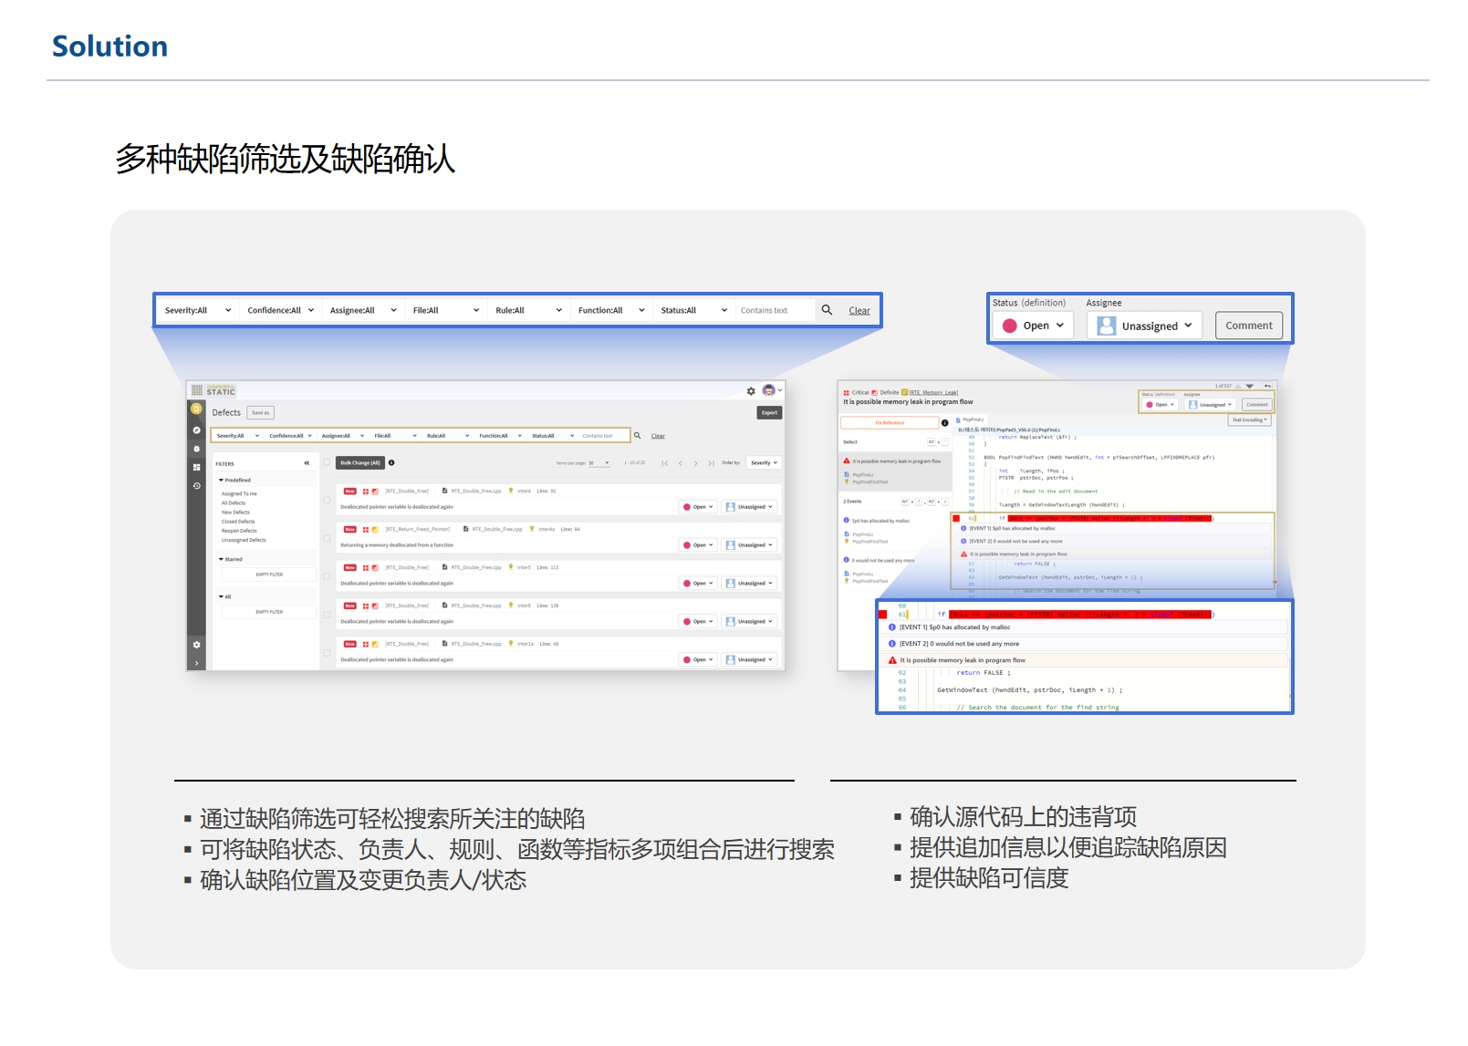Click the Export button
Image resolution: width=1468 pixels, height=1046 pixels.
[769, 412]
